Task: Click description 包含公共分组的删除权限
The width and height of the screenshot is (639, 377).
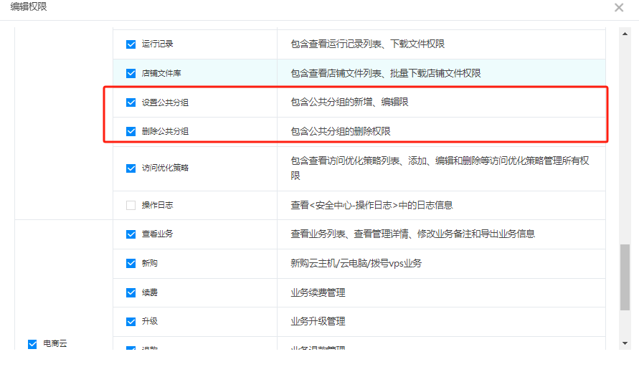Action: coord(341,131)
